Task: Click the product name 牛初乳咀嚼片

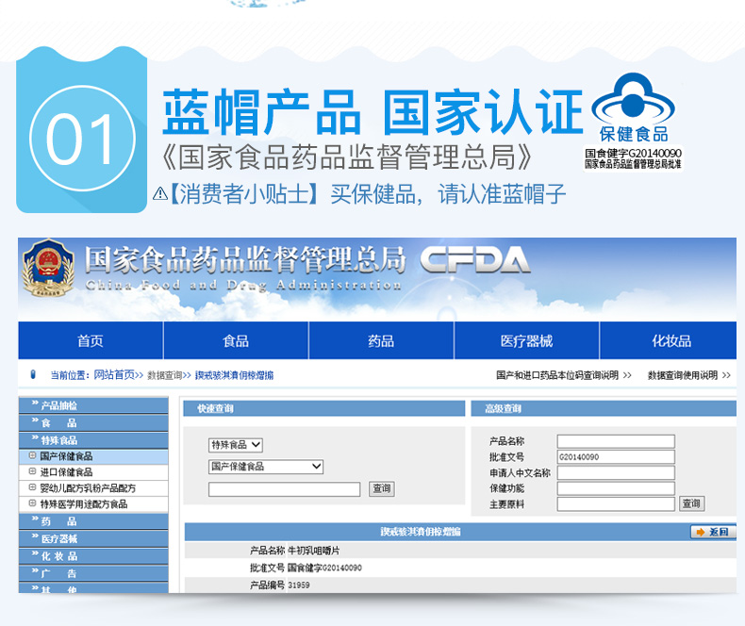Action: (x=314, y=551)
